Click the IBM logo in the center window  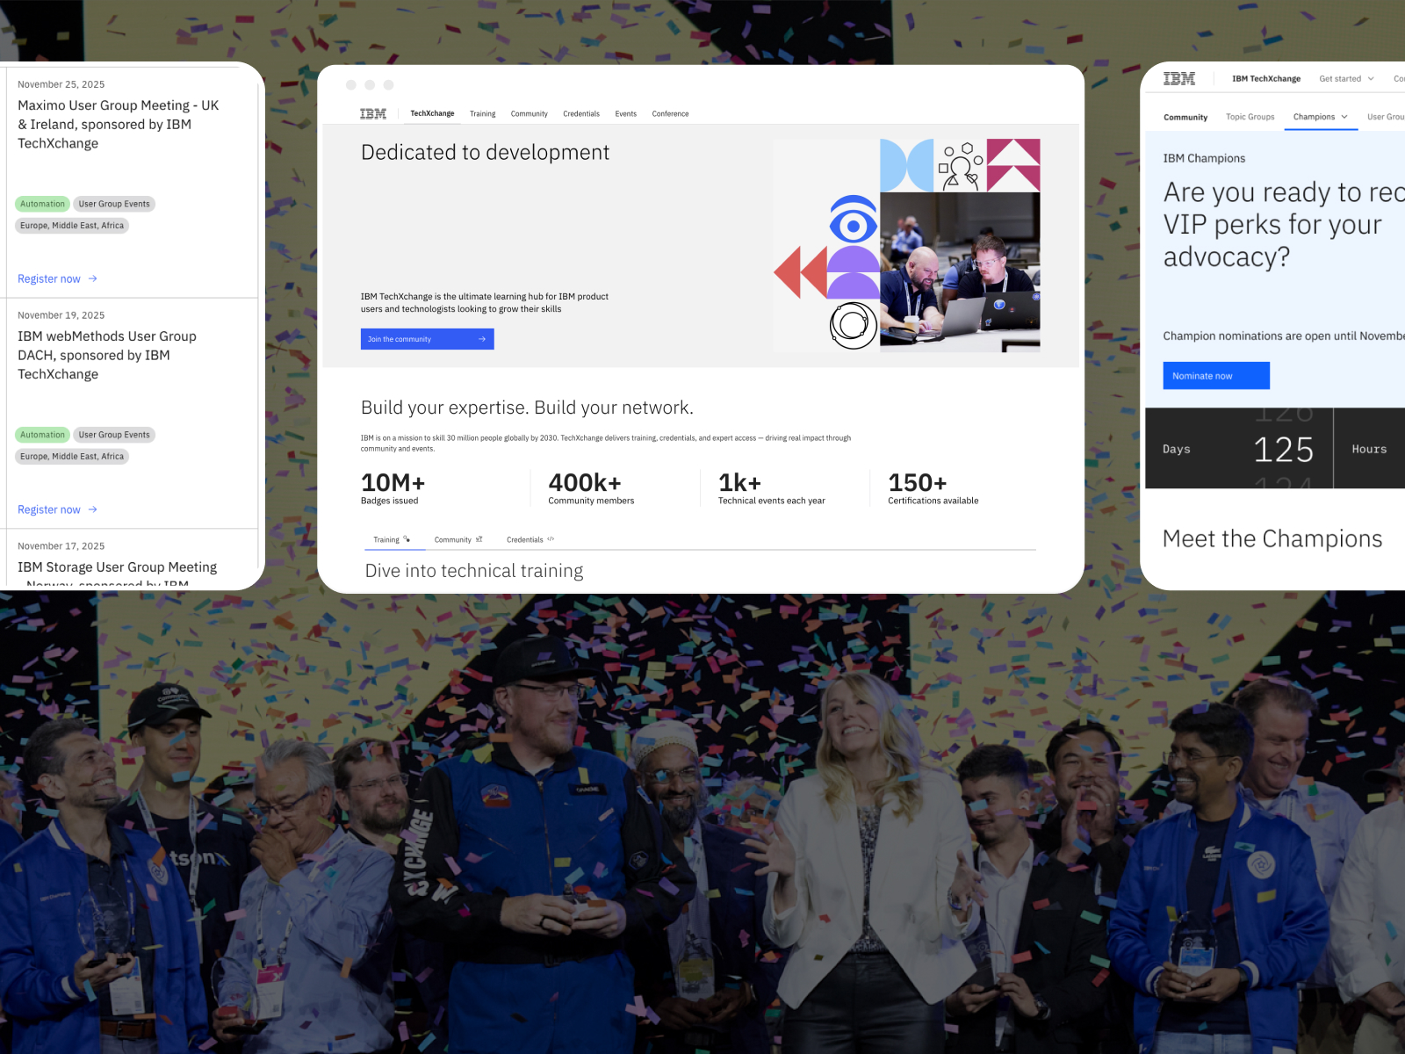(373, 114)
